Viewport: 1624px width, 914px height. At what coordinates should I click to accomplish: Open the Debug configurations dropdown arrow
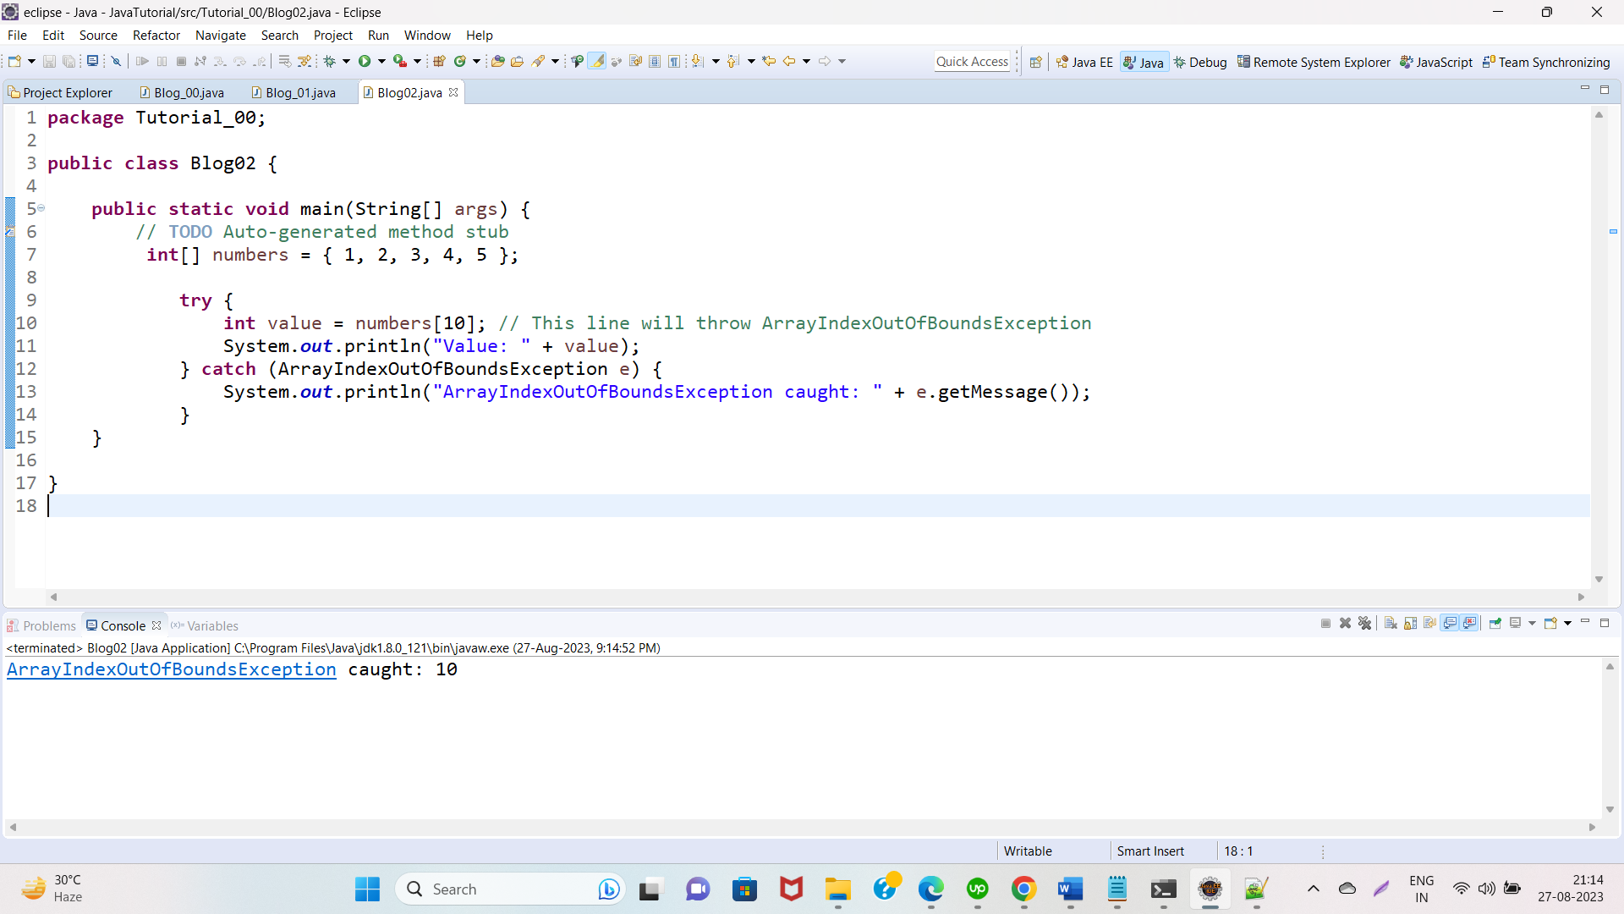pyautogui.click(x=346, y=61)
